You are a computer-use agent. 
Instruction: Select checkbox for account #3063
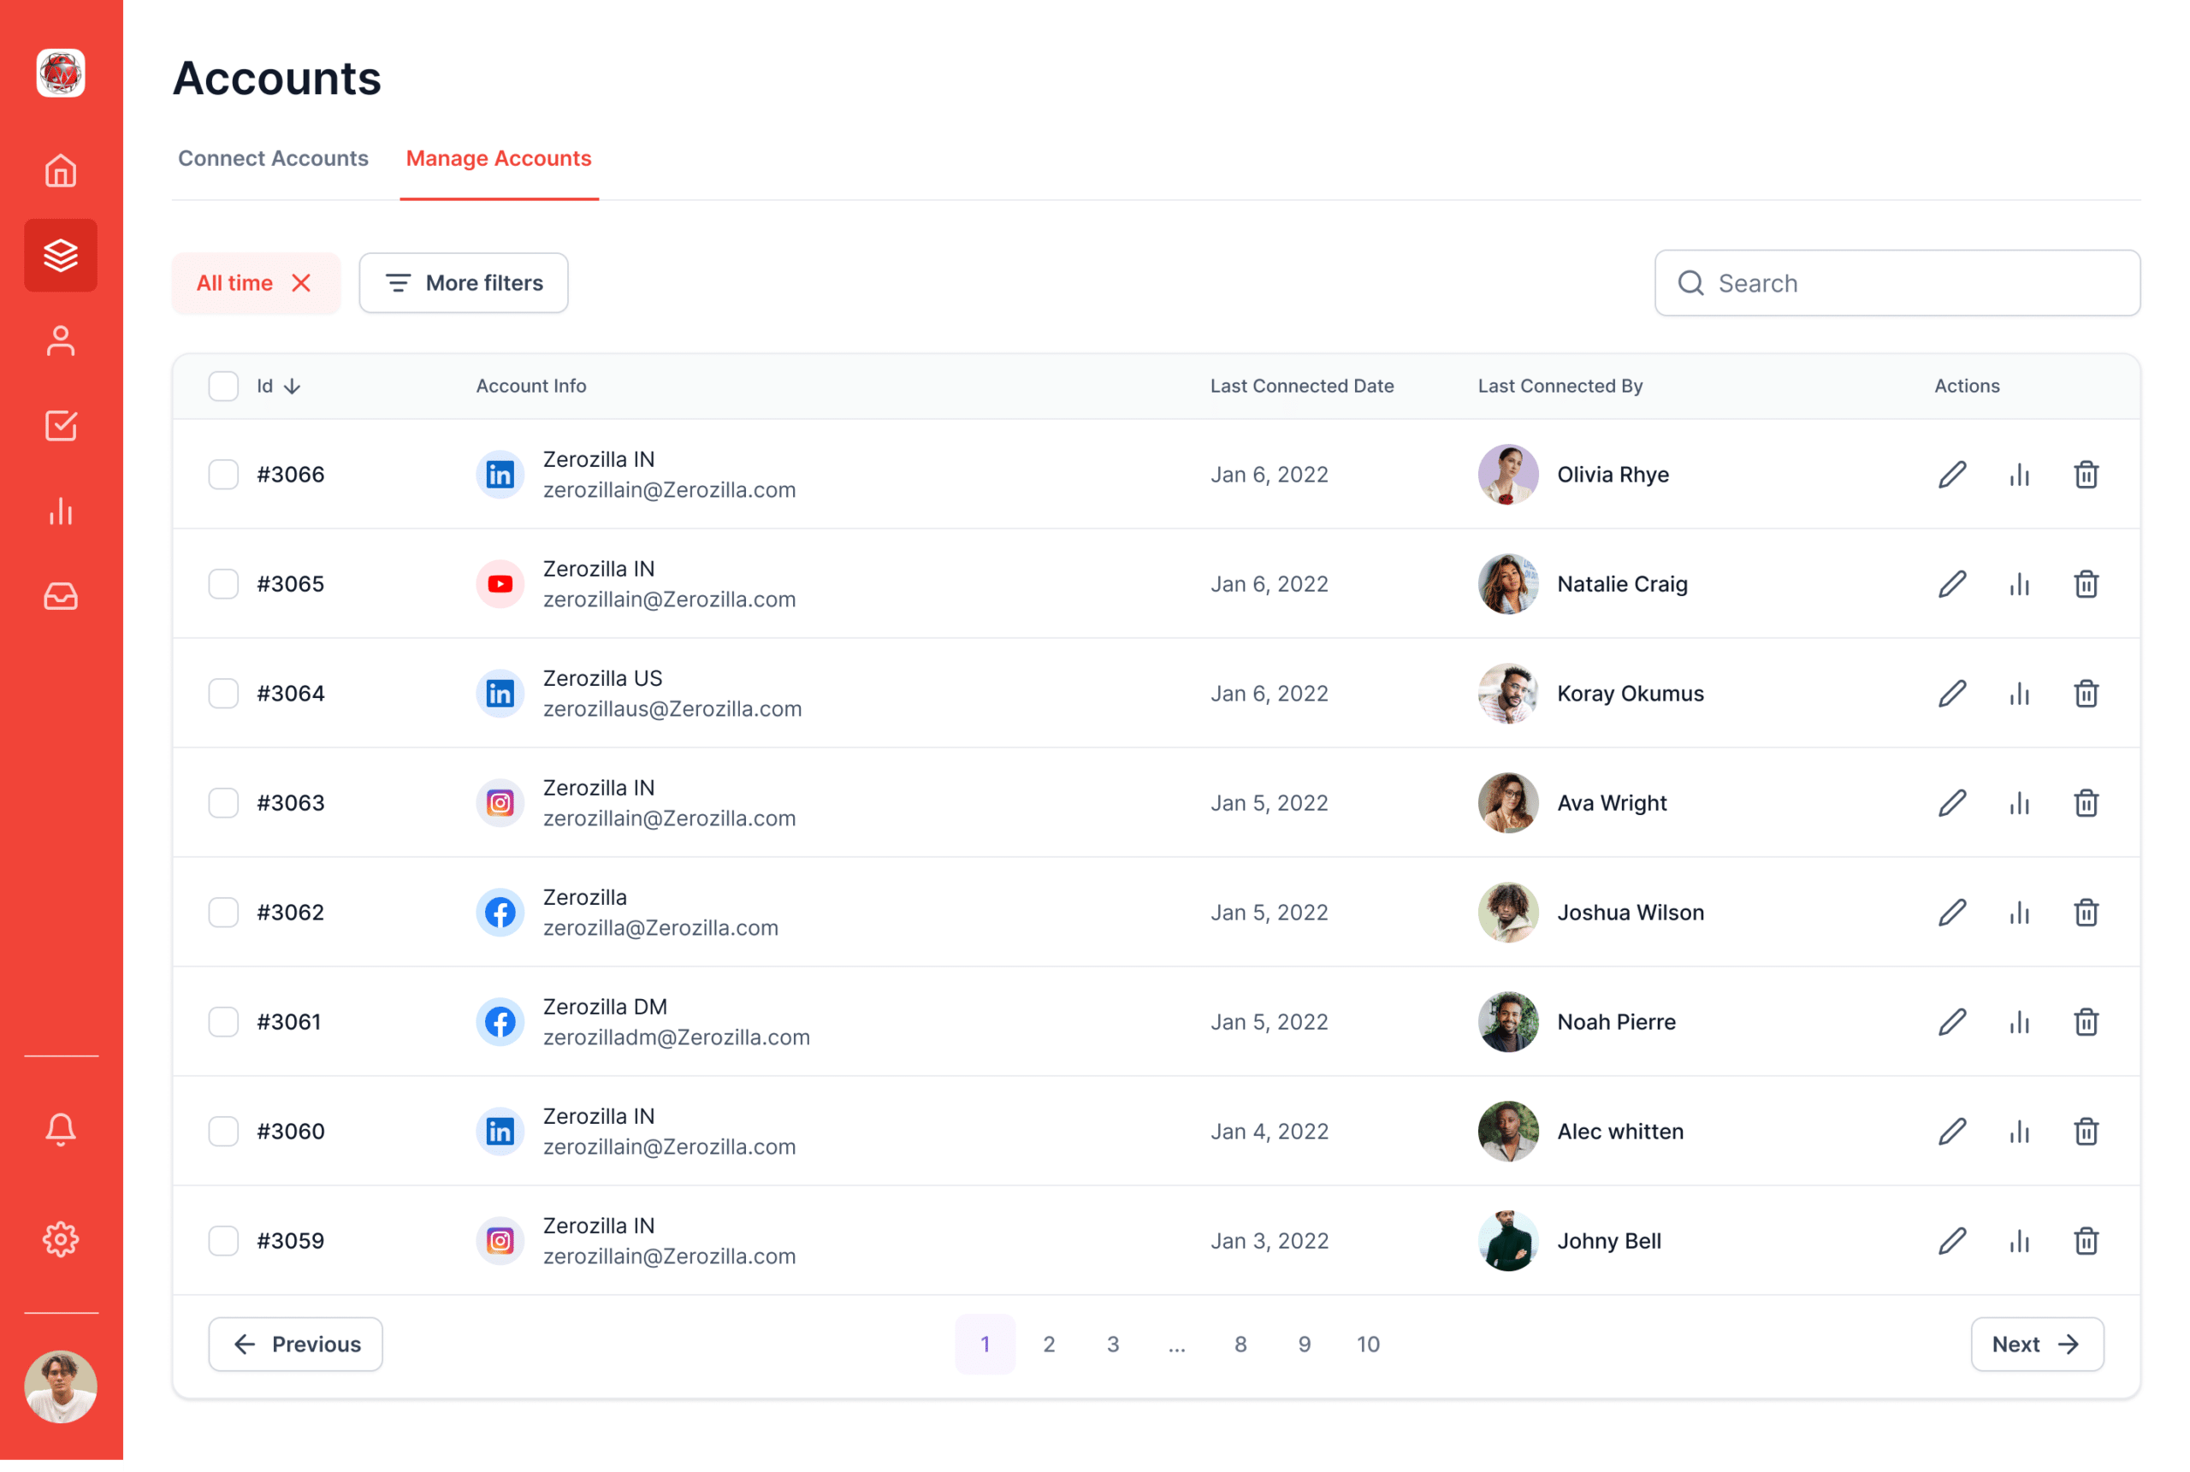pos(223,802)
